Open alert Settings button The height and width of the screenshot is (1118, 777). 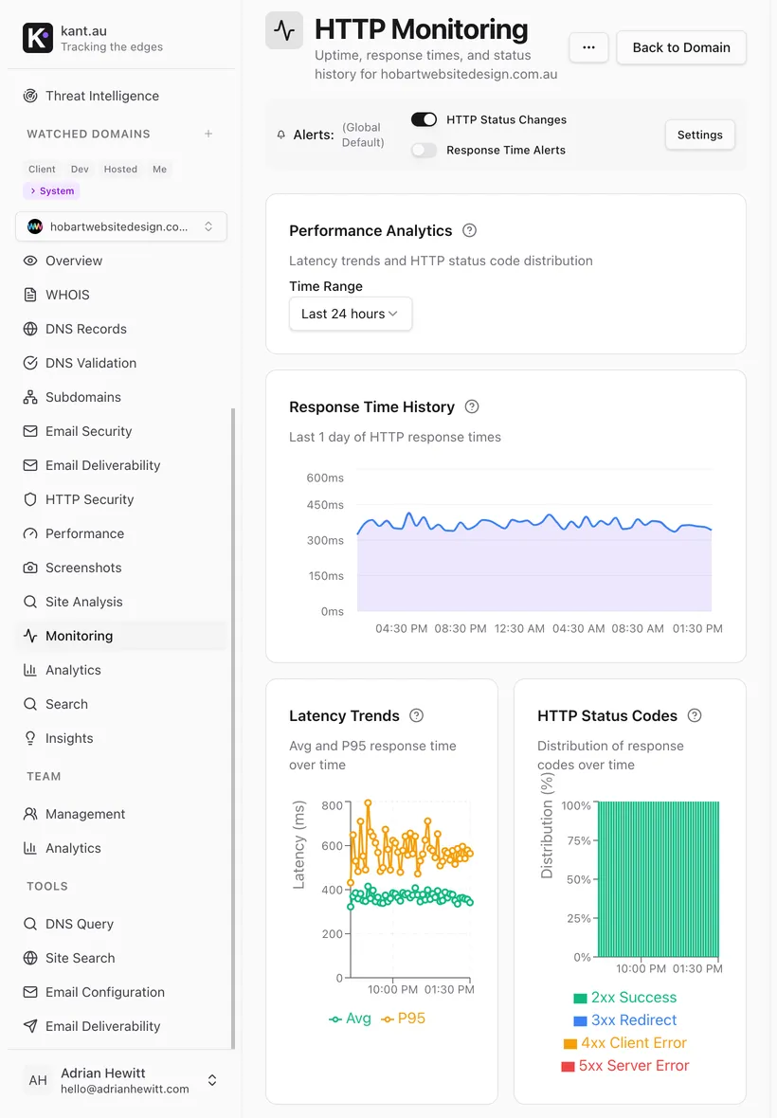[700, 135]
